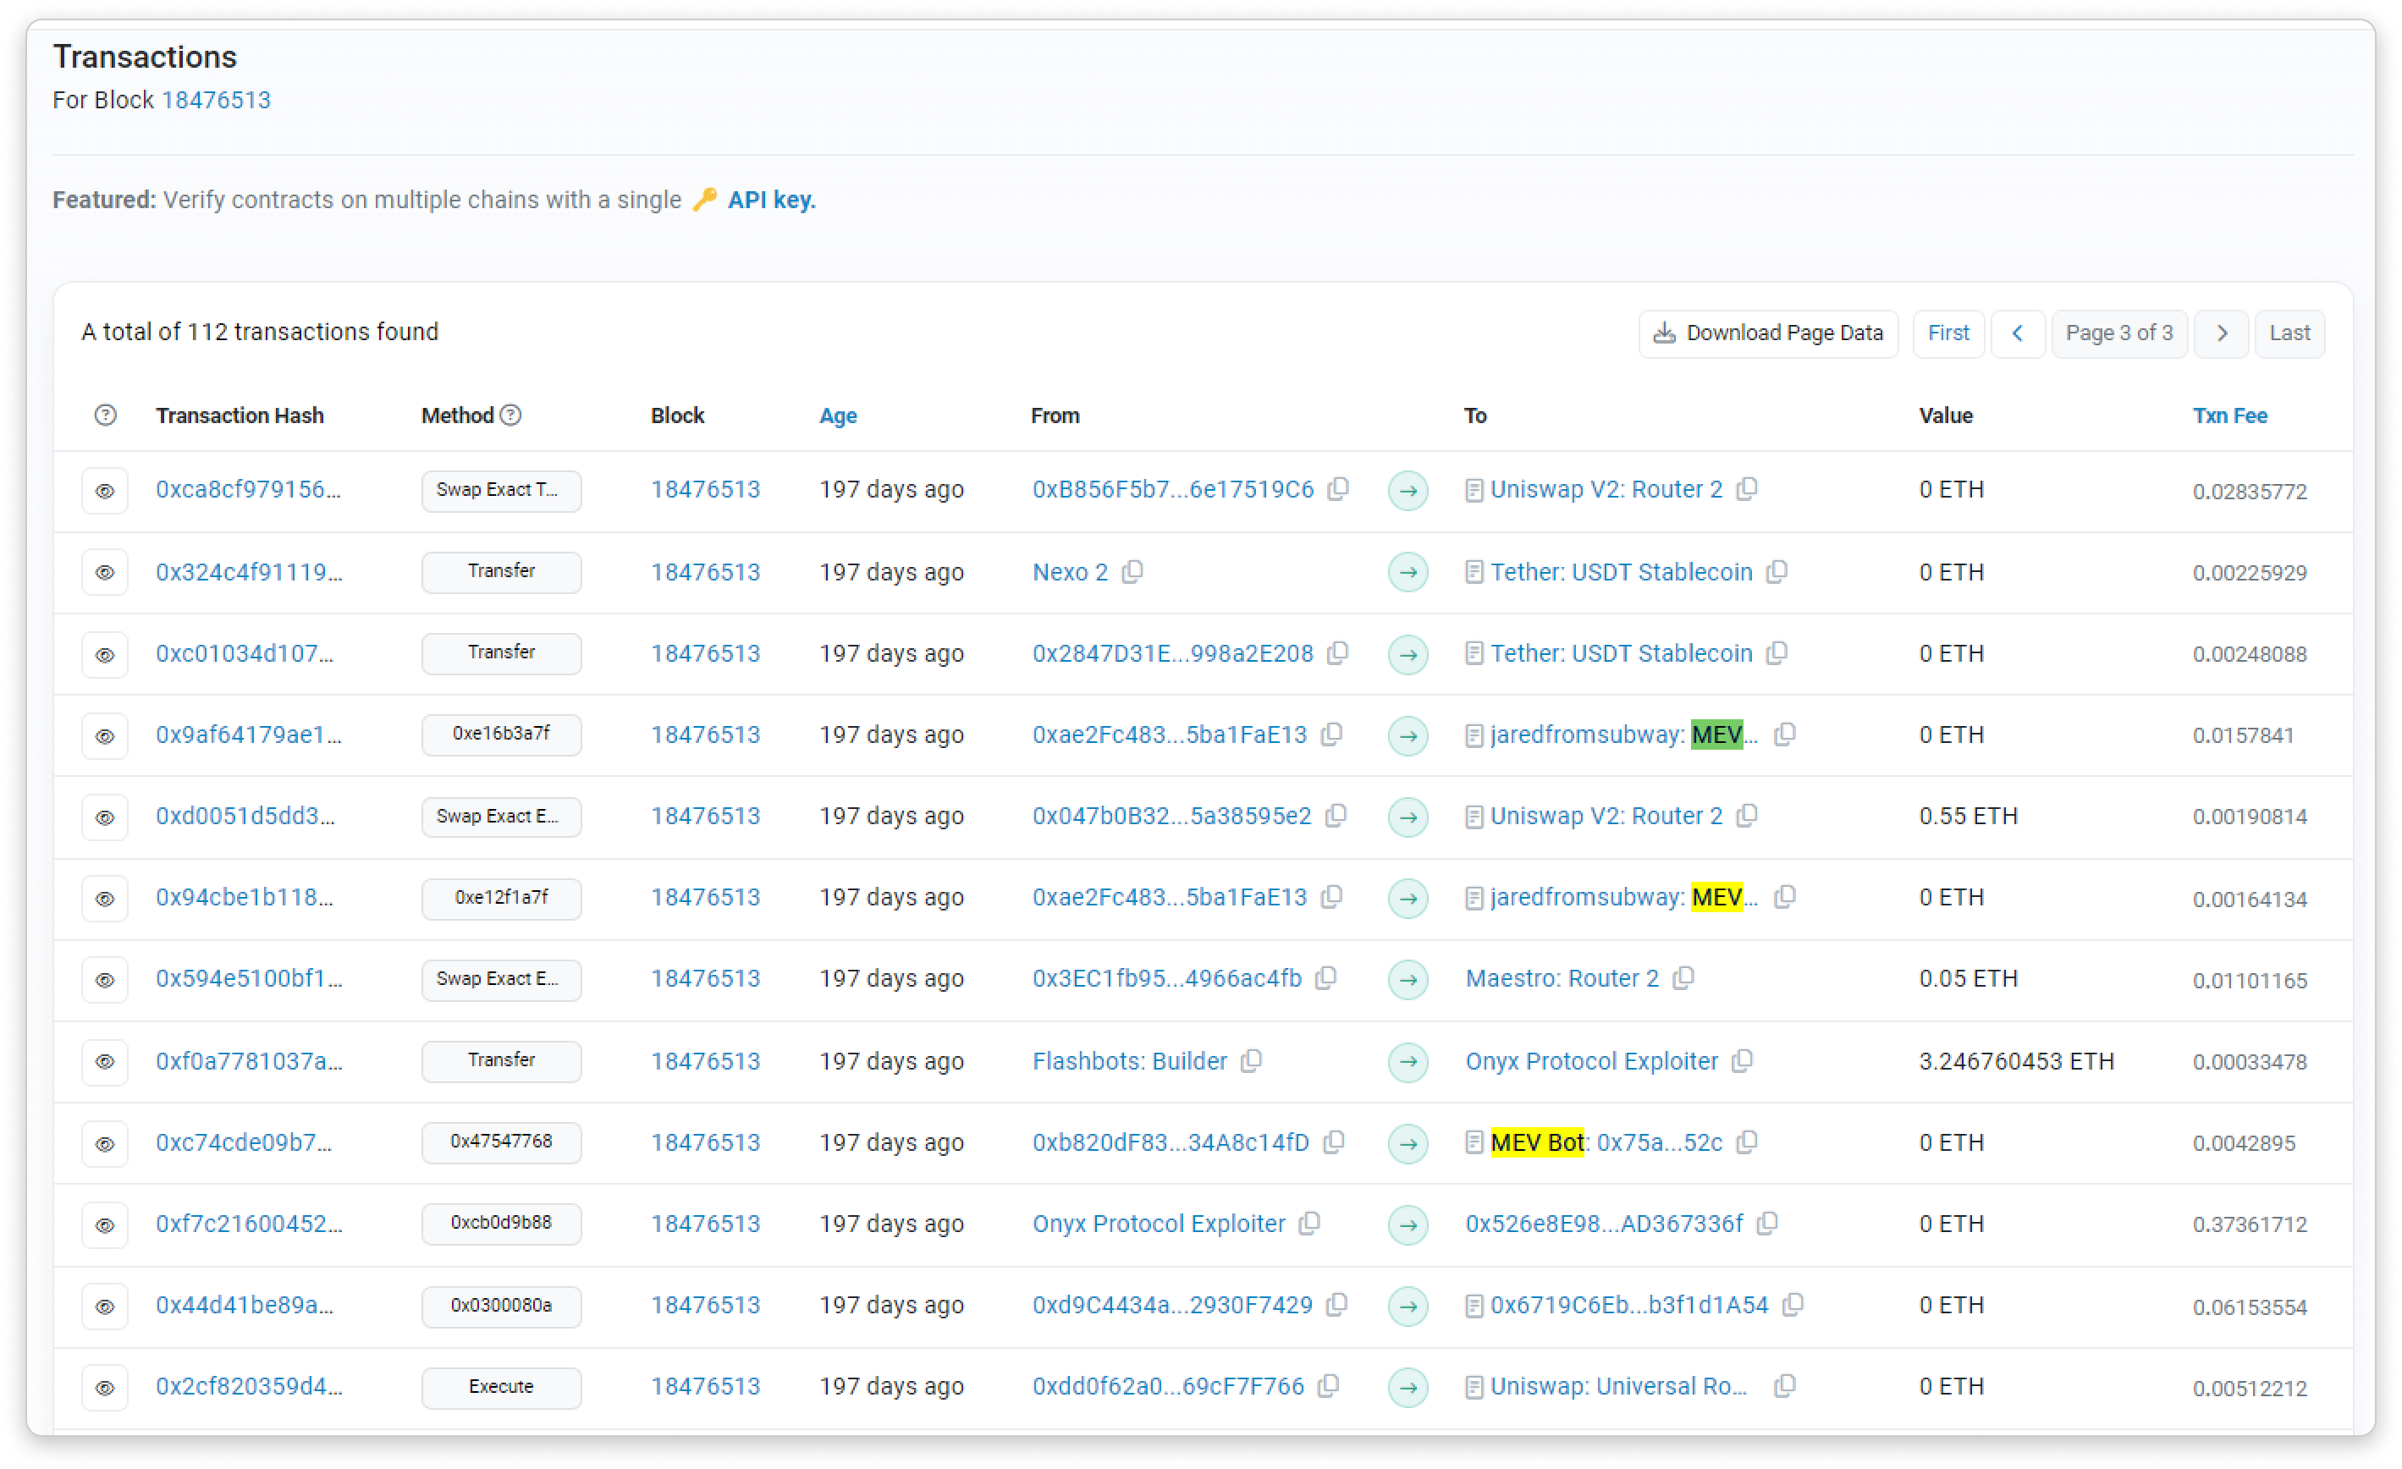Click help icon left of Transaction Hash
Image resolution: width=2402 pixels, height=1469 pixels.
pos(105,415)
